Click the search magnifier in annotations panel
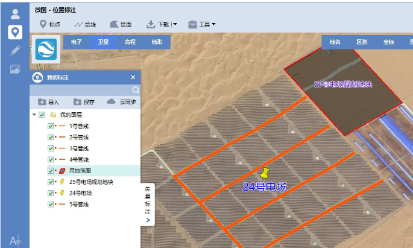 136,89
